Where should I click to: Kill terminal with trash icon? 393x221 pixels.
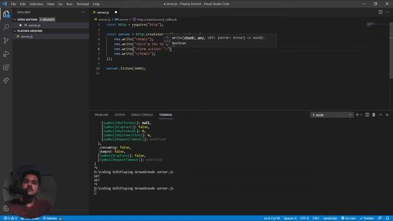point(374,115)
